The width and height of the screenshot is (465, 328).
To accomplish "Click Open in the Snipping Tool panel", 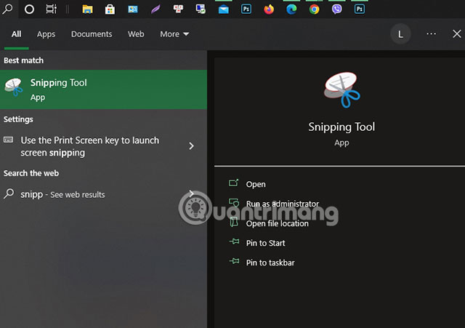I will click(256, 184).
